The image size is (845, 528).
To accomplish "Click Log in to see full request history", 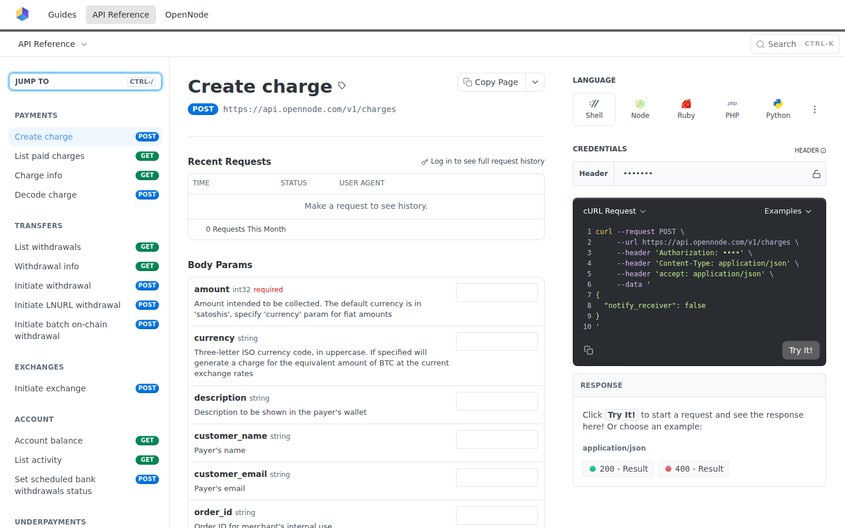I will pyautogui.click(x=483, y=161).
